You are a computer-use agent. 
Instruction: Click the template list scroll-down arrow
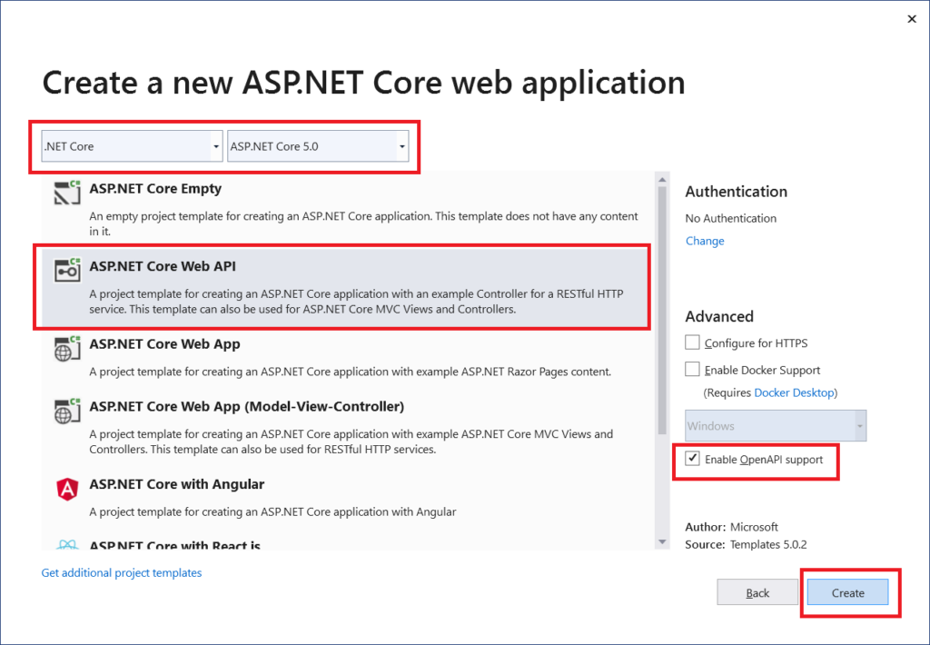pos(662,542)
